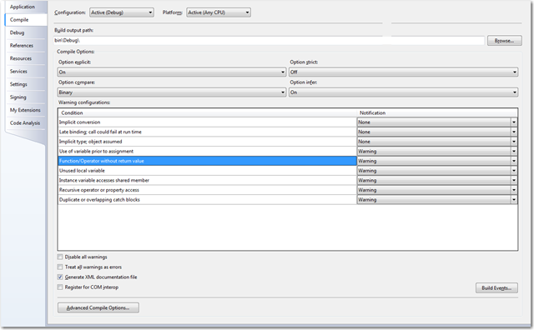The height and width of the screenshot is (330, 534).
Task: Select Use of variable prior to assignment
Action: [x=208, y=151]
